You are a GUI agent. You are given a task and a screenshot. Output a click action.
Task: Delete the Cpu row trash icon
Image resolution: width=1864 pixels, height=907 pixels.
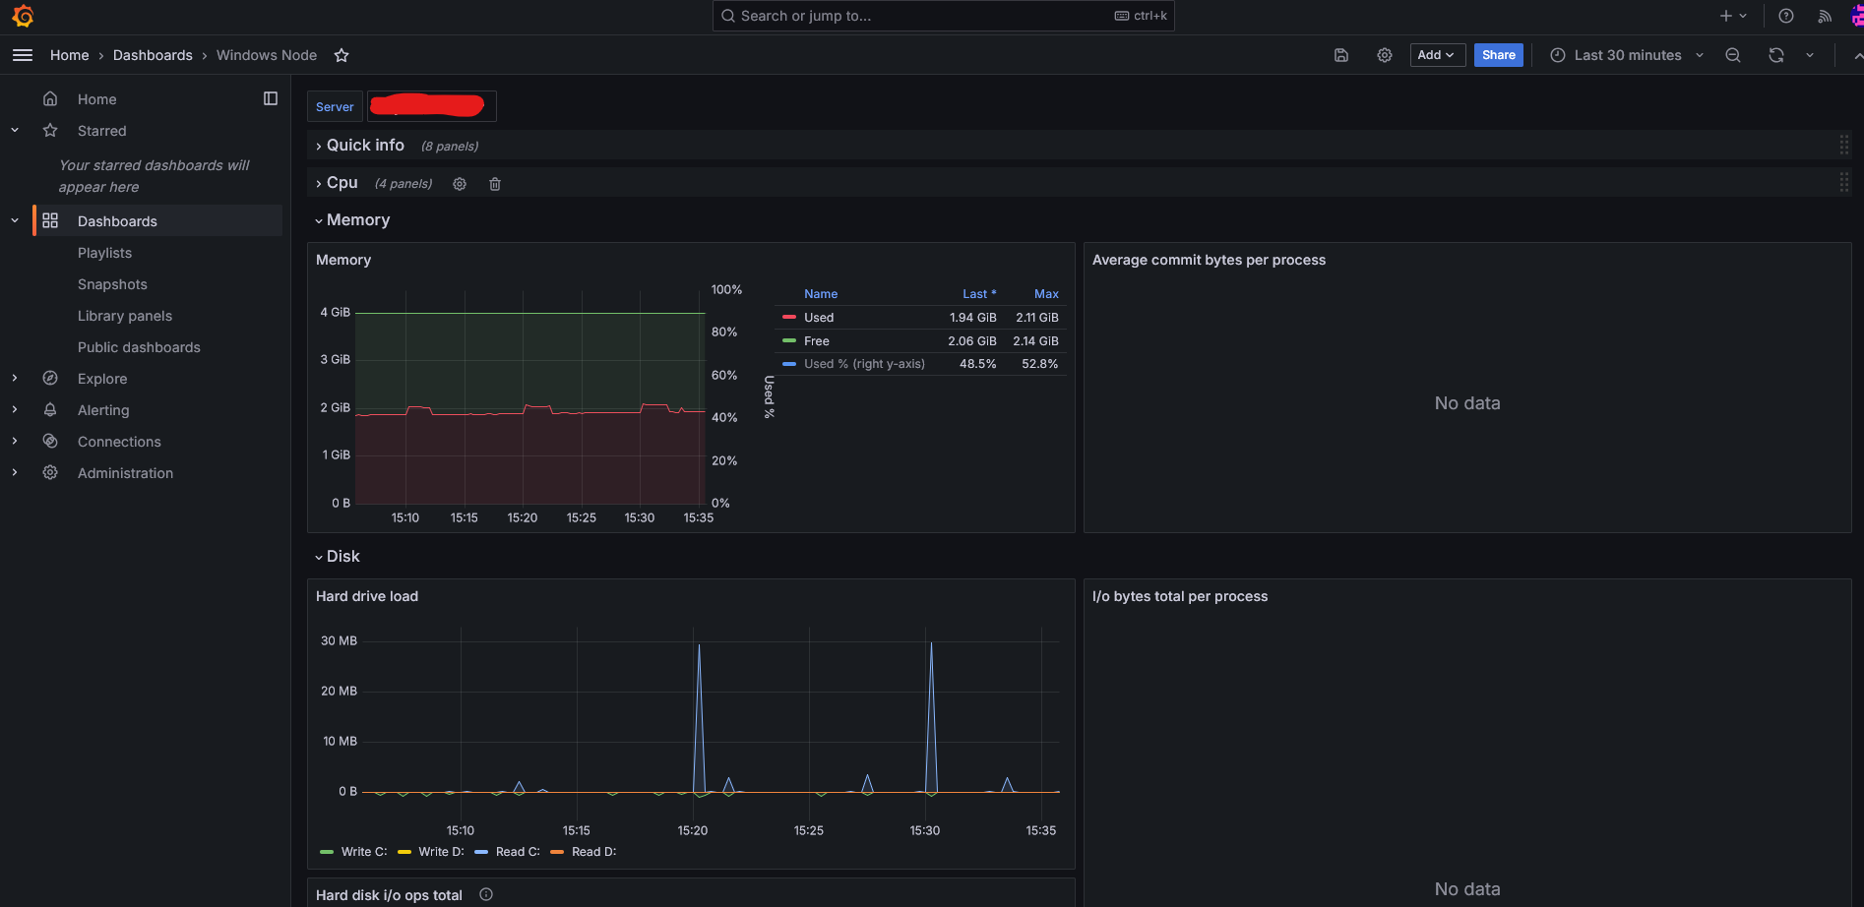[495, 184]
